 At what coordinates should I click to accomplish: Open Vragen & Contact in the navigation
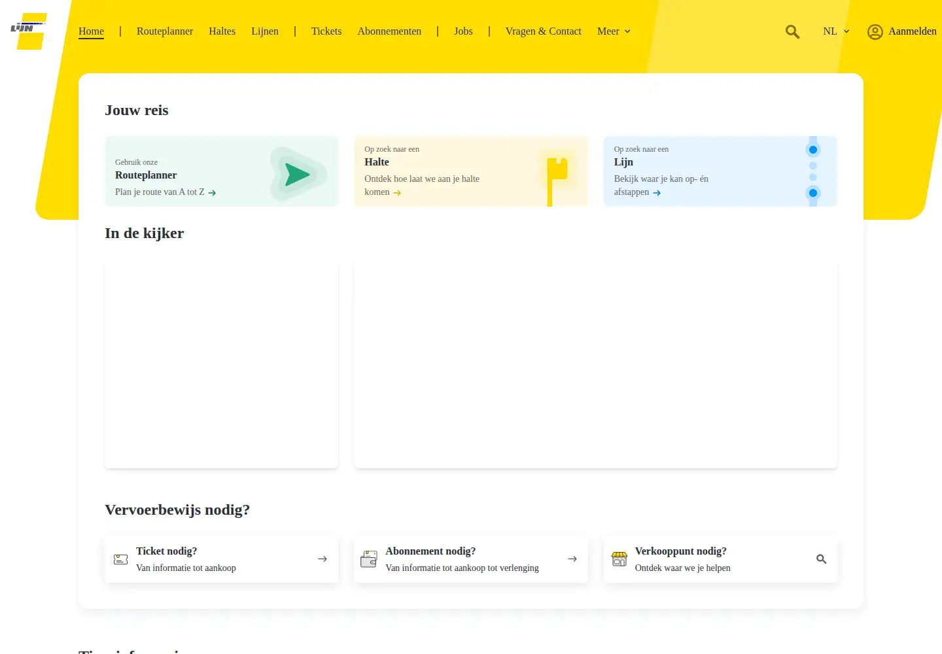pos(544,31)
